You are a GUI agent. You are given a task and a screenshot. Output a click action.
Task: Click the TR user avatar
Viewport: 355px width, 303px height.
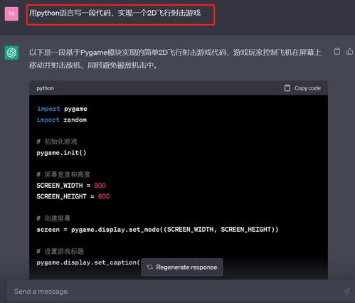pos(11,14)
